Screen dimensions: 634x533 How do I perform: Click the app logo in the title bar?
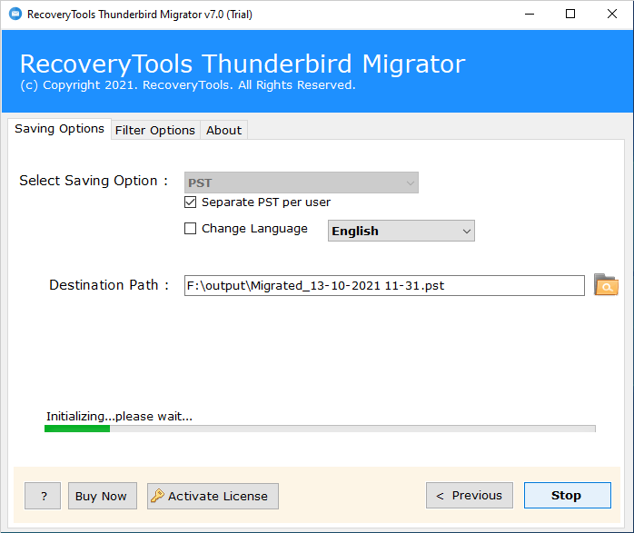click(15, 15)
